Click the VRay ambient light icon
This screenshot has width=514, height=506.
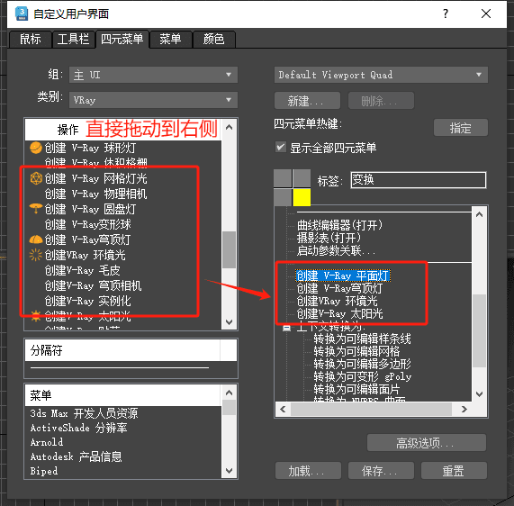coord(36,255)
